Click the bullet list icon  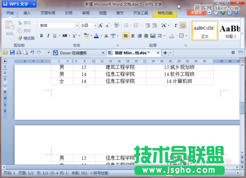pyautogui.click(x=126, y=26)
